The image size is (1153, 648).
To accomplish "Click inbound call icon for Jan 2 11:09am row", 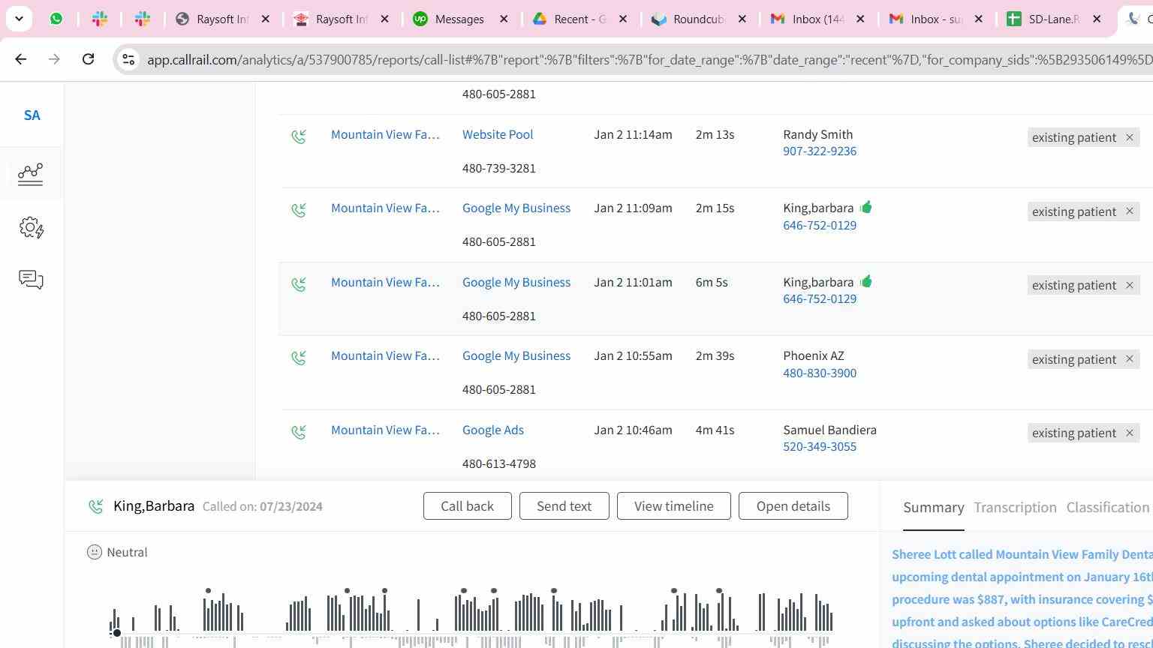I will pos(299,210).
